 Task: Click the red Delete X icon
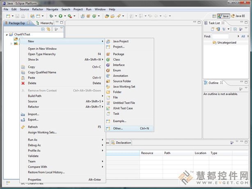pos(23,83)
